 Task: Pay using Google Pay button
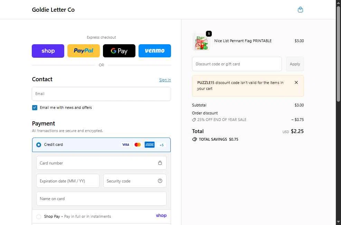point(119,51)
